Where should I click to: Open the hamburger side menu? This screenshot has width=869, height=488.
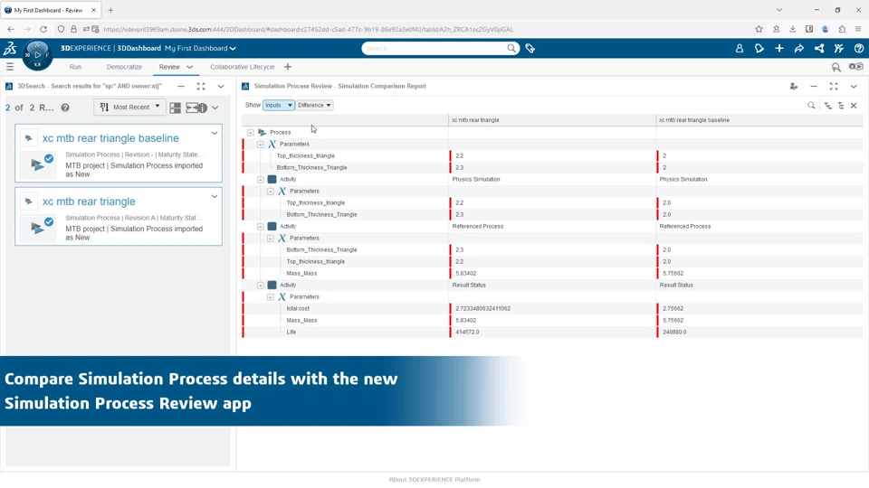tap(10, 67)
